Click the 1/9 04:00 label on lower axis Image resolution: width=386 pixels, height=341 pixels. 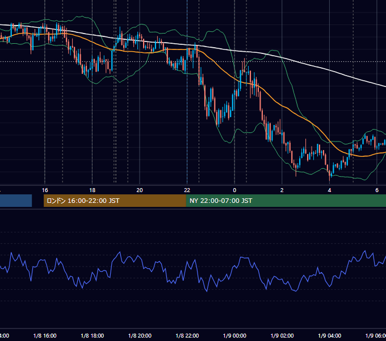coord(330,335)
